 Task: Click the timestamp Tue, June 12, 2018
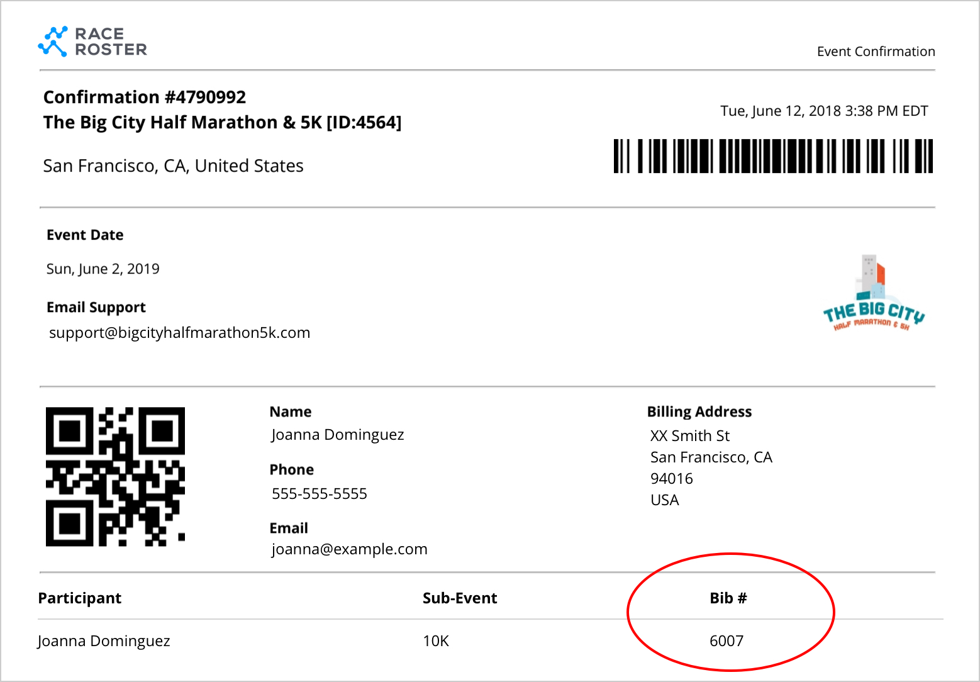pyautogui.click(x=824, y=111)
